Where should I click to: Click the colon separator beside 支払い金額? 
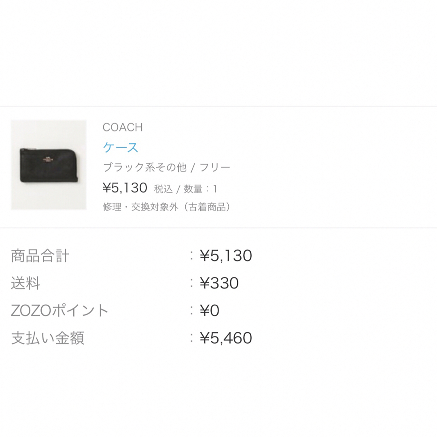pos(191,338)
